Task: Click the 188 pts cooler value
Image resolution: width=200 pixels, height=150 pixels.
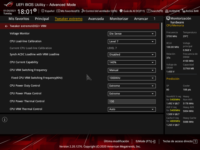Action: coord(187,90)
